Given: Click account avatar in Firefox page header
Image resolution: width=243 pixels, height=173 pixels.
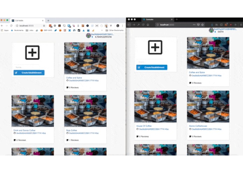Looking at the screenshot, I should pos(211,30).
